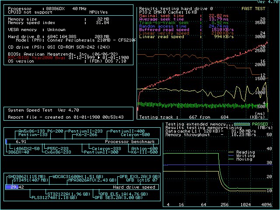Viewport: 280px width, 210px height.
Task: Click the SHD3062 (115 MB) drive label
Action: point(27,176)
